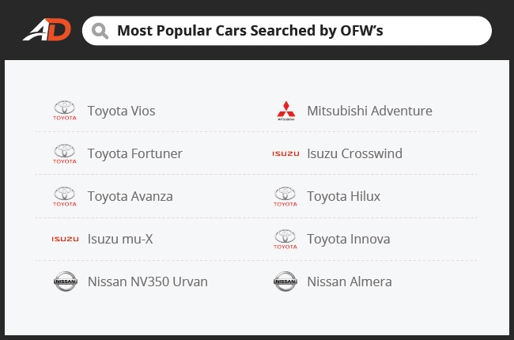The image size is (514, 340).
Task: Click the Nissan logo beside NV350 Urvan
Action: 65,281
